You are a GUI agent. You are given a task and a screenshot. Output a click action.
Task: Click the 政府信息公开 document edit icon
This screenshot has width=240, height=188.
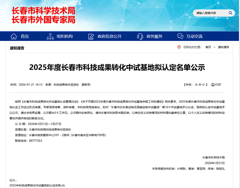[x=91, y=36]
